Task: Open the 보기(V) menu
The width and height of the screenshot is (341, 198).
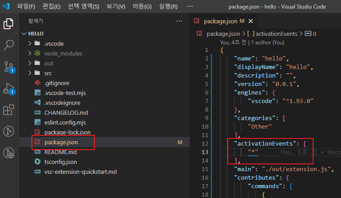Action: pyautogui.click(x=116, y=7)
